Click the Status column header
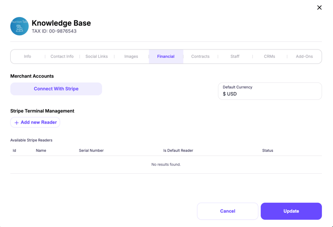Viewport: 333px width, 227px height. (268, 150)
